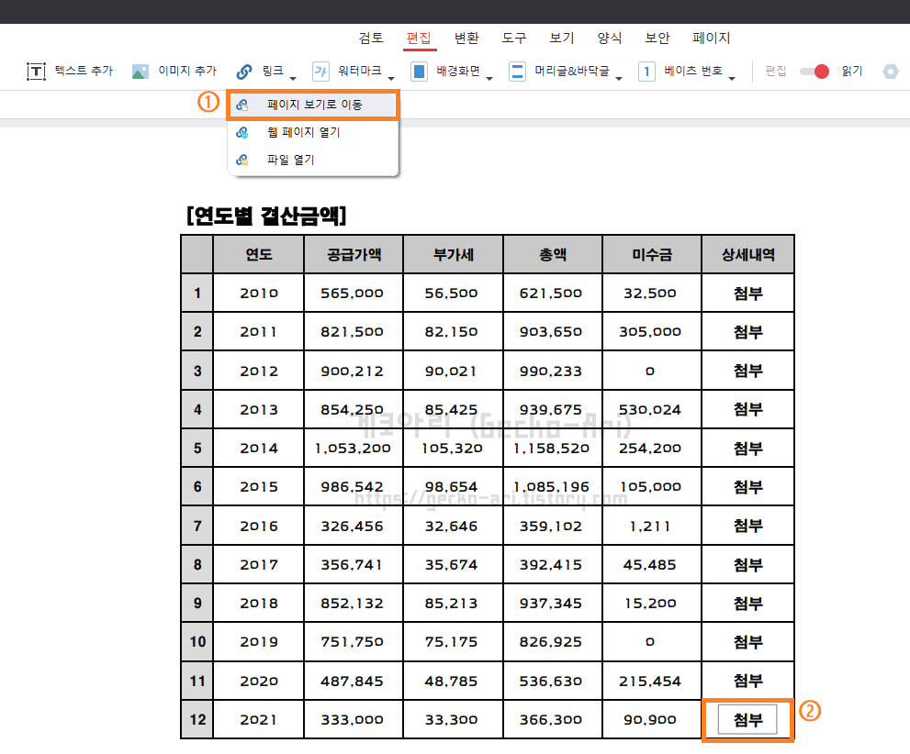Click the 852,132 cell

(x=353, y=604)
